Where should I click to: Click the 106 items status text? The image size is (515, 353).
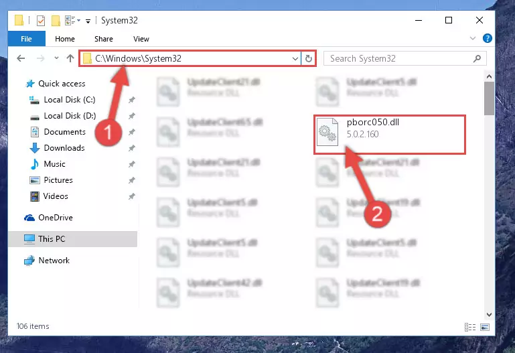pos(33,326)
